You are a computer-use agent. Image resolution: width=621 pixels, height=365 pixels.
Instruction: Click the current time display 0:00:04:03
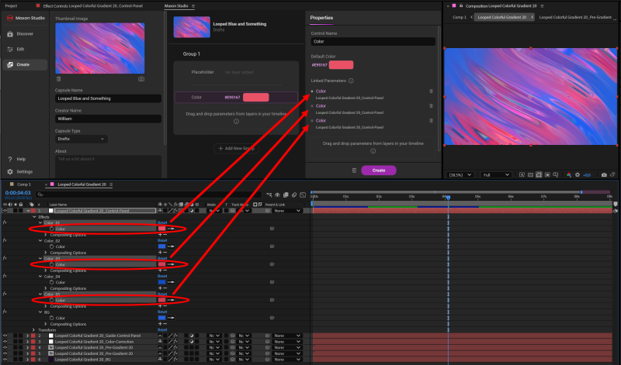18,193
